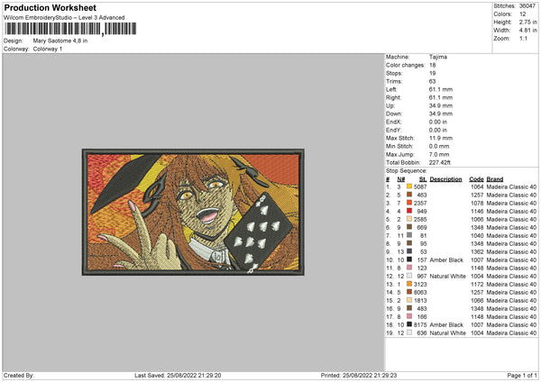This screenshot has height=382, width=541.
Task: Click the brown swatch in stop row 2
Action: (409, 195)
